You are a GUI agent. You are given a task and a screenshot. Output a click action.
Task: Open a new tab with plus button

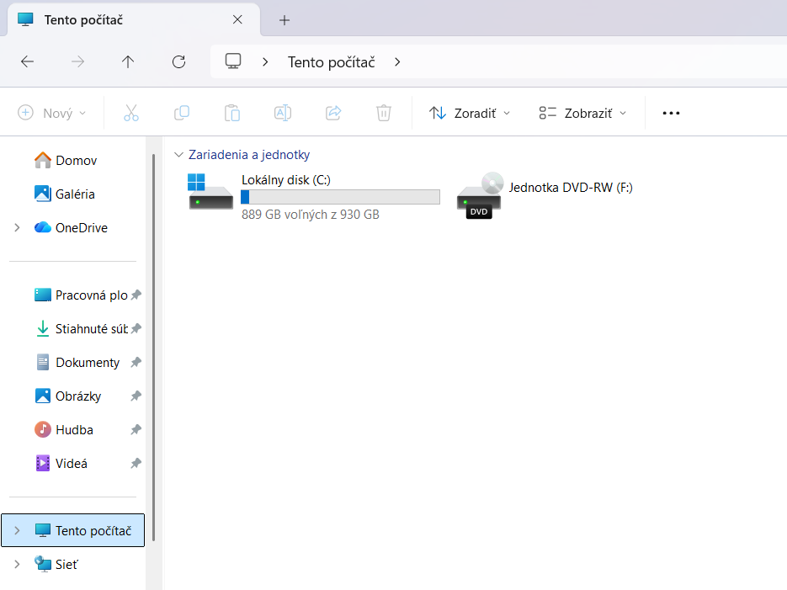tap(284, 19)
